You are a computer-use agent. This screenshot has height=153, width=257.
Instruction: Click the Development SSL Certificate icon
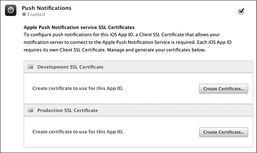point(31,67)
